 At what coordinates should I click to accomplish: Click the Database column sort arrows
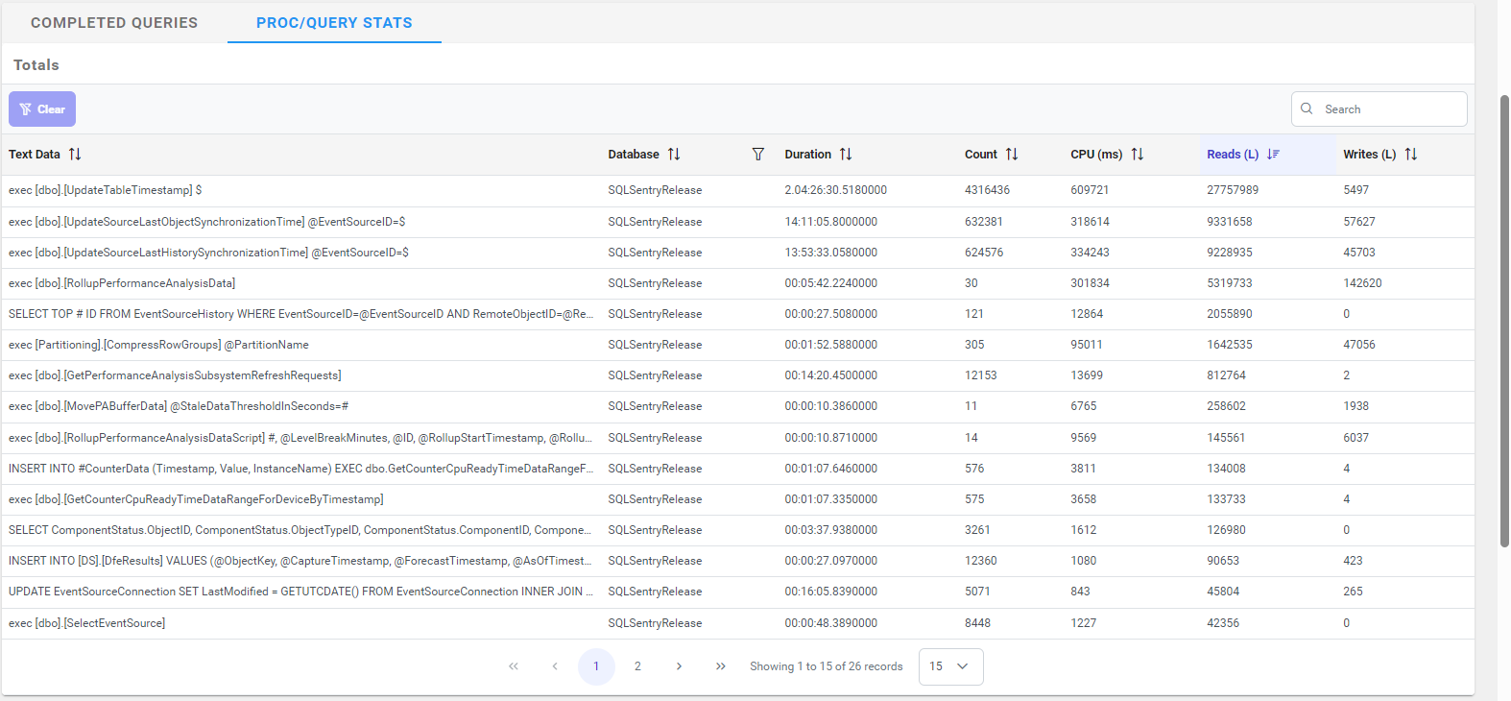(674, 155)
